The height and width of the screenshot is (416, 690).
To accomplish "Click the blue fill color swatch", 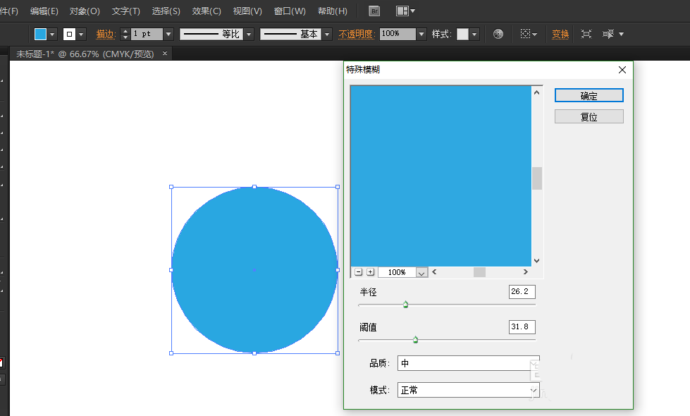I will pos(40,34).
